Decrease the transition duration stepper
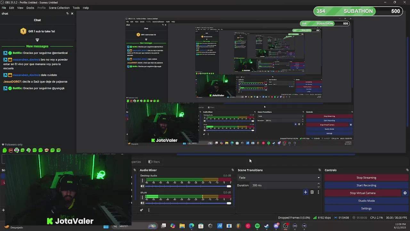 point(318,187)
